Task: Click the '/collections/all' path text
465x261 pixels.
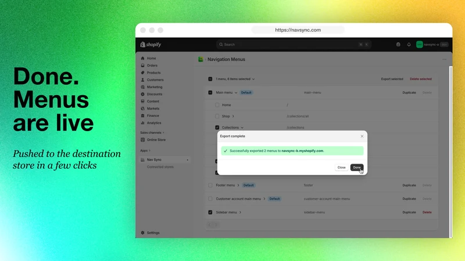Action: (x=298, y=117)
